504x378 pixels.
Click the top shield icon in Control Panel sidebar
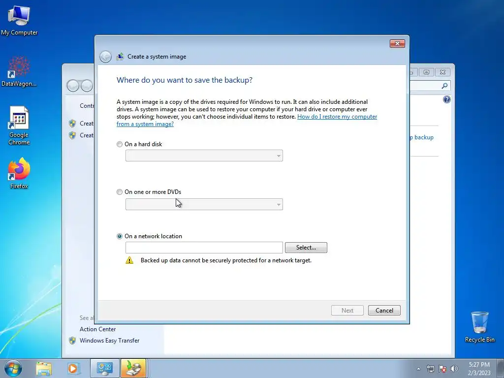click(72, 124)
